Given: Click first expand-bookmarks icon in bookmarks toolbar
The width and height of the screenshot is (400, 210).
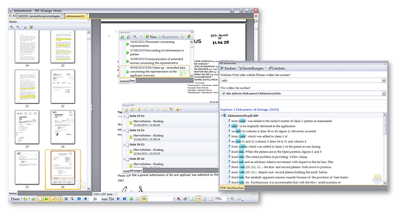Looking at the screenshot, I should pos(122,37).
